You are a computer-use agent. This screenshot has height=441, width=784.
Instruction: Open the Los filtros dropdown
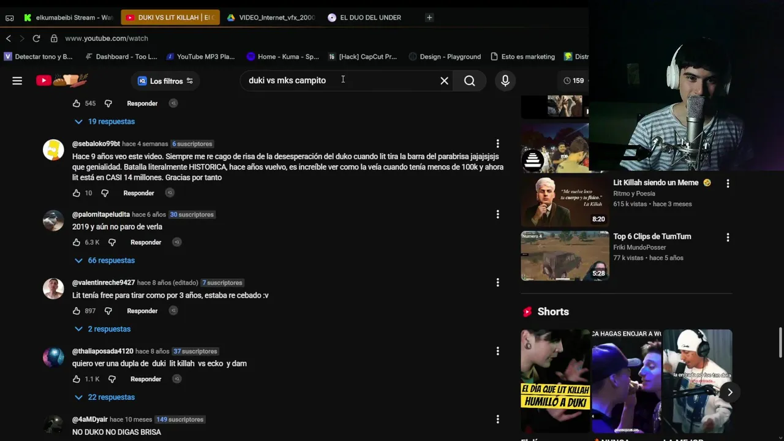coord(165,81)
